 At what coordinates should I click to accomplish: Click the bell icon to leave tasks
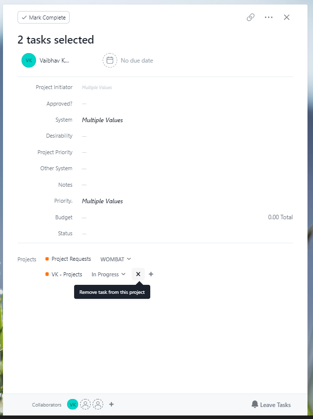pyautogui.click(x=255, y=404)
